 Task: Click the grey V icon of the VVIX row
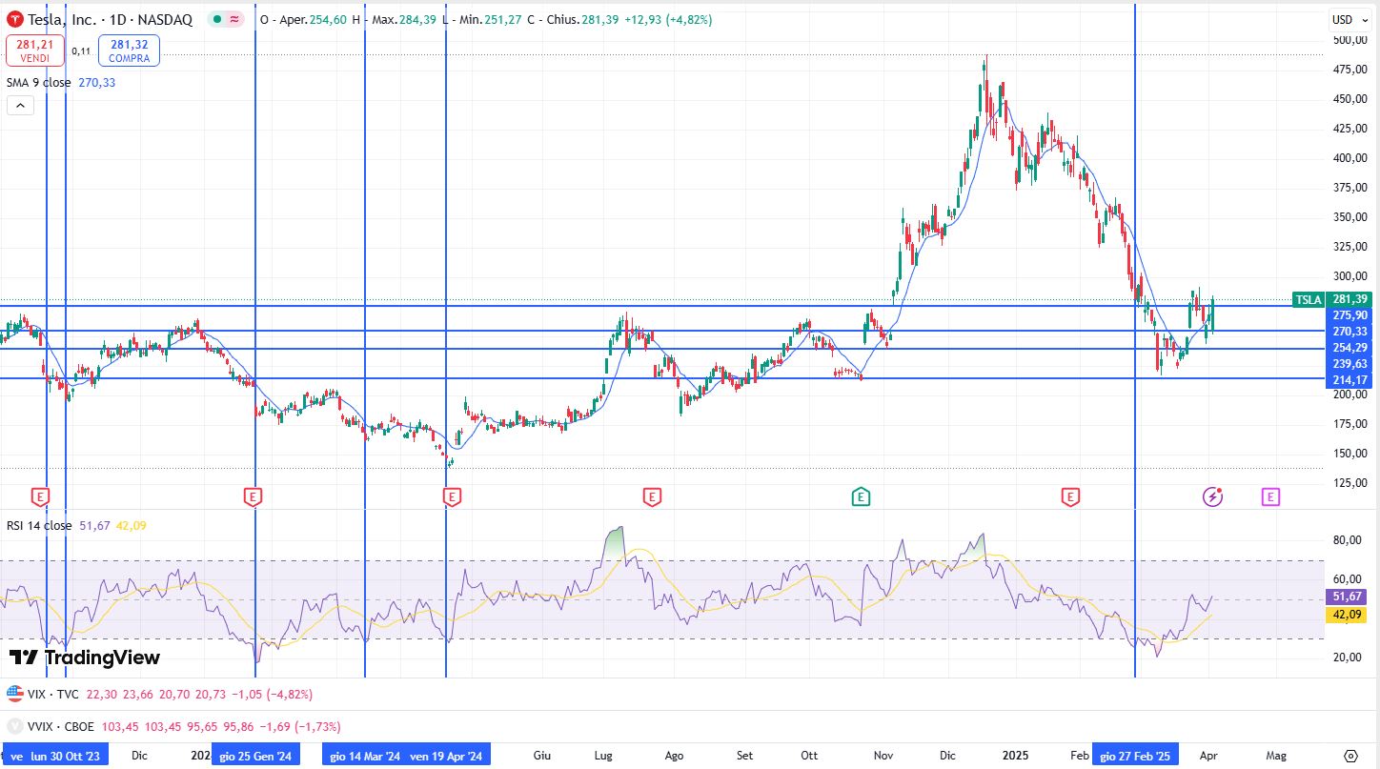click(14, 726)
